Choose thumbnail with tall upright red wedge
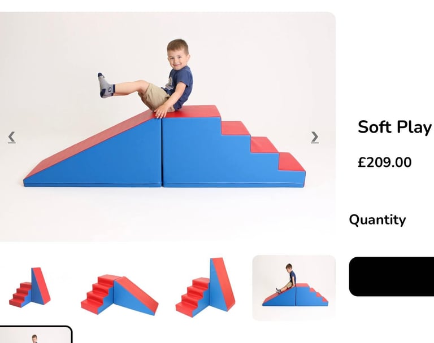Viewport: 434px width, 343px height. [x=205, y=288]
